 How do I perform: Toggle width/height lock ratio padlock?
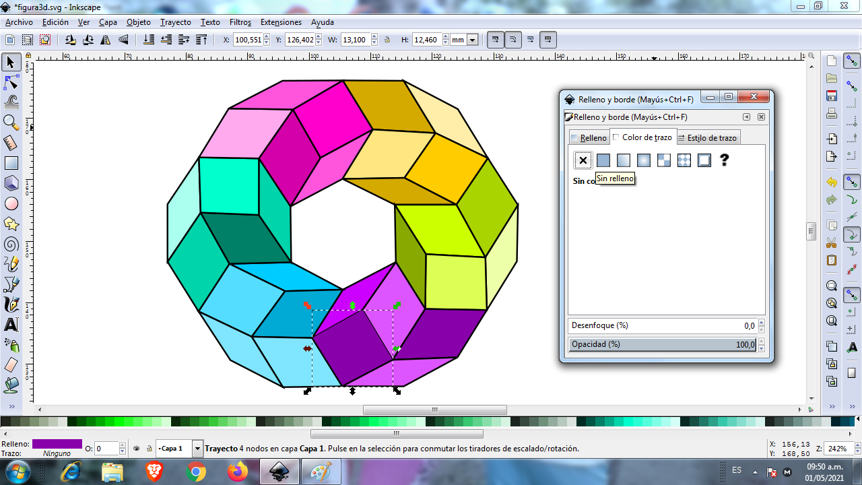(387, 40)
